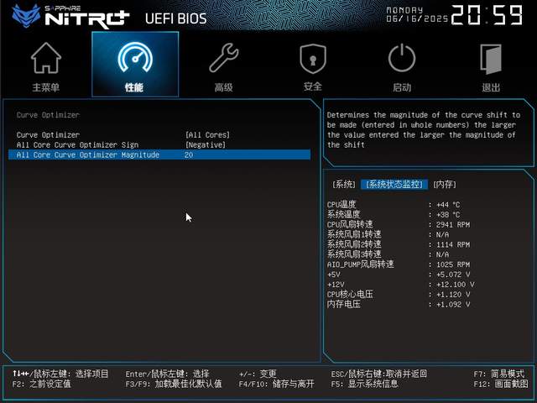
Task: Click the 退出 door icon
Action: click(x=491, y=59)
